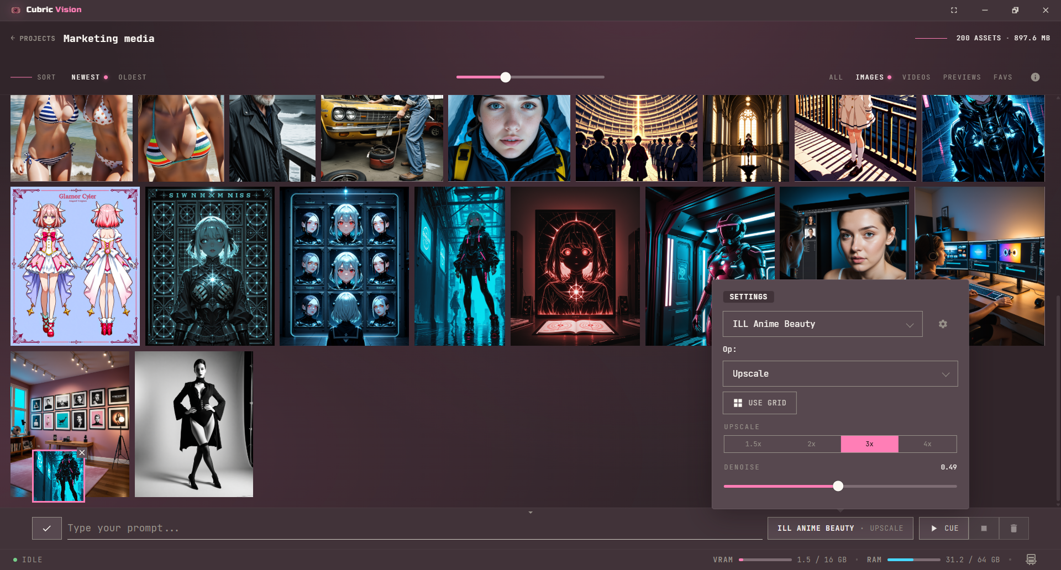Select the SIWNNXMMISS teal anime thumbnail
1061x570 pixels.
210,266
